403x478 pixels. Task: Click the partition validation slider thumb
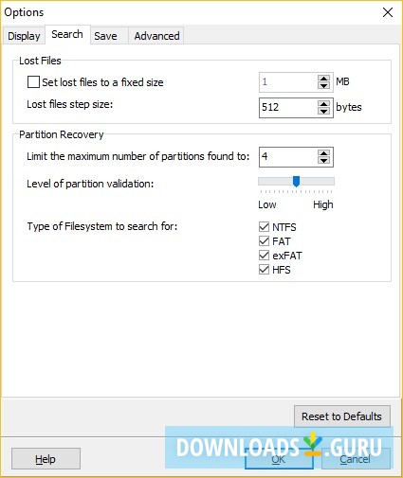tap(296, 182)
